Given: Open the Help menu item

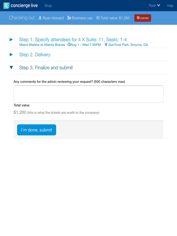Looking at the screenshot, I should [x=170, y=5].
